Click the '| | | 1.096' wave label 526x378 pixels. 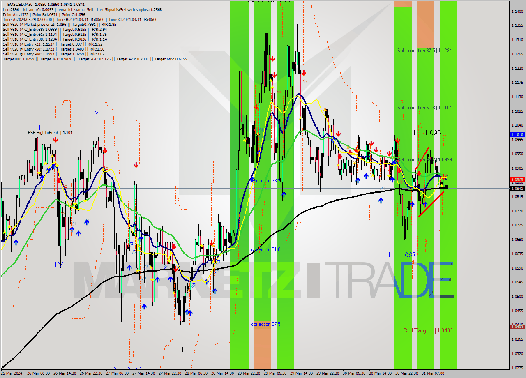[x=427, y=133]
